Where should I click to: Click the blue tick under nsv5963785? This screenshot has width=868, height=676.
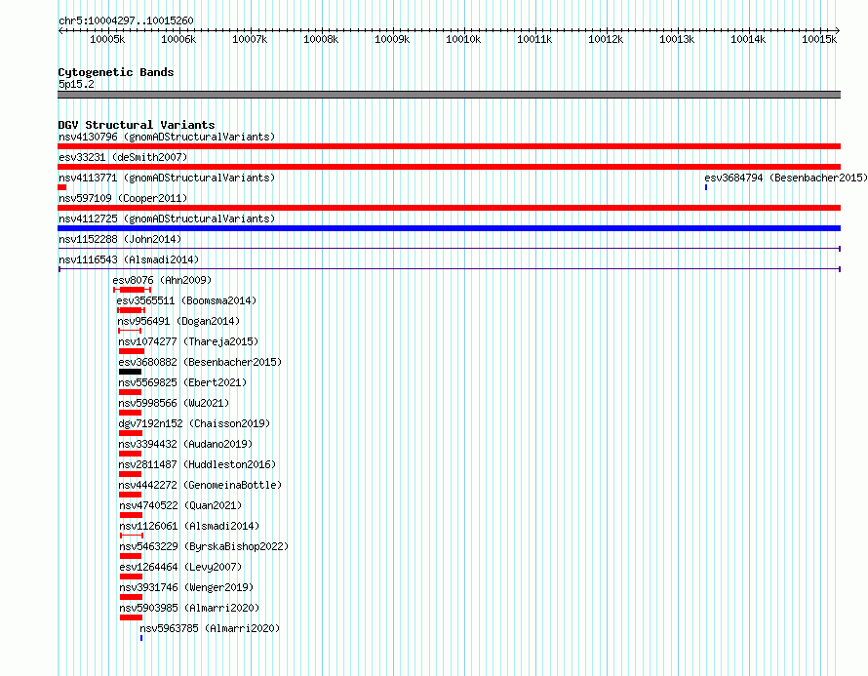point(141,638)
